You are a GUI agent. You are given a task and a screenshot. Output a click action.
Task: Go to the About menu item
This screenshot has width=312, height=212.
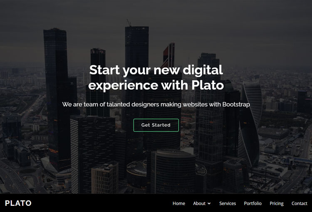(199, 203)
